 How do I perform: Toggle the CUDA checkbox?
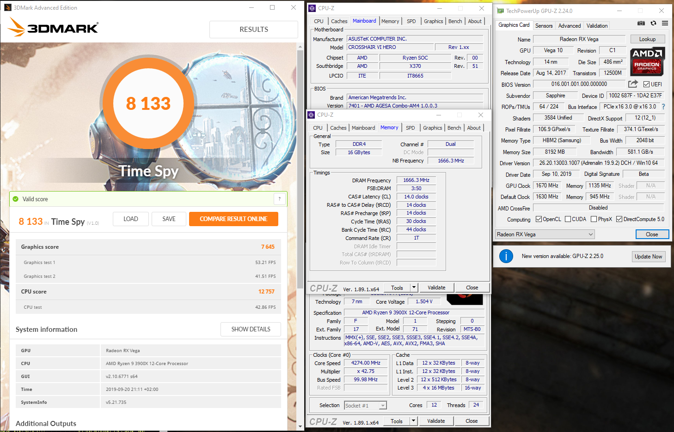click(x=568, y=219)
